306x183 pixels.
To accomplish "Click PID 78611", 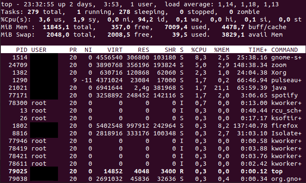I will coord(18,164).
